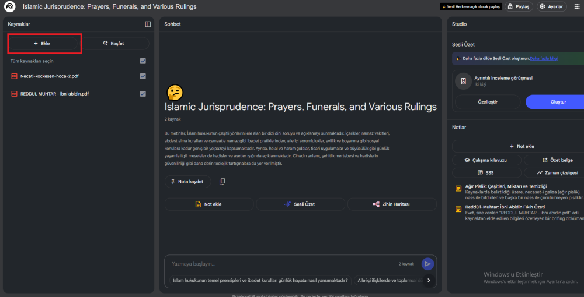Screen dimensions: 584x297
Task: Create an Özet belge briefing document
Action: [554, 160]
